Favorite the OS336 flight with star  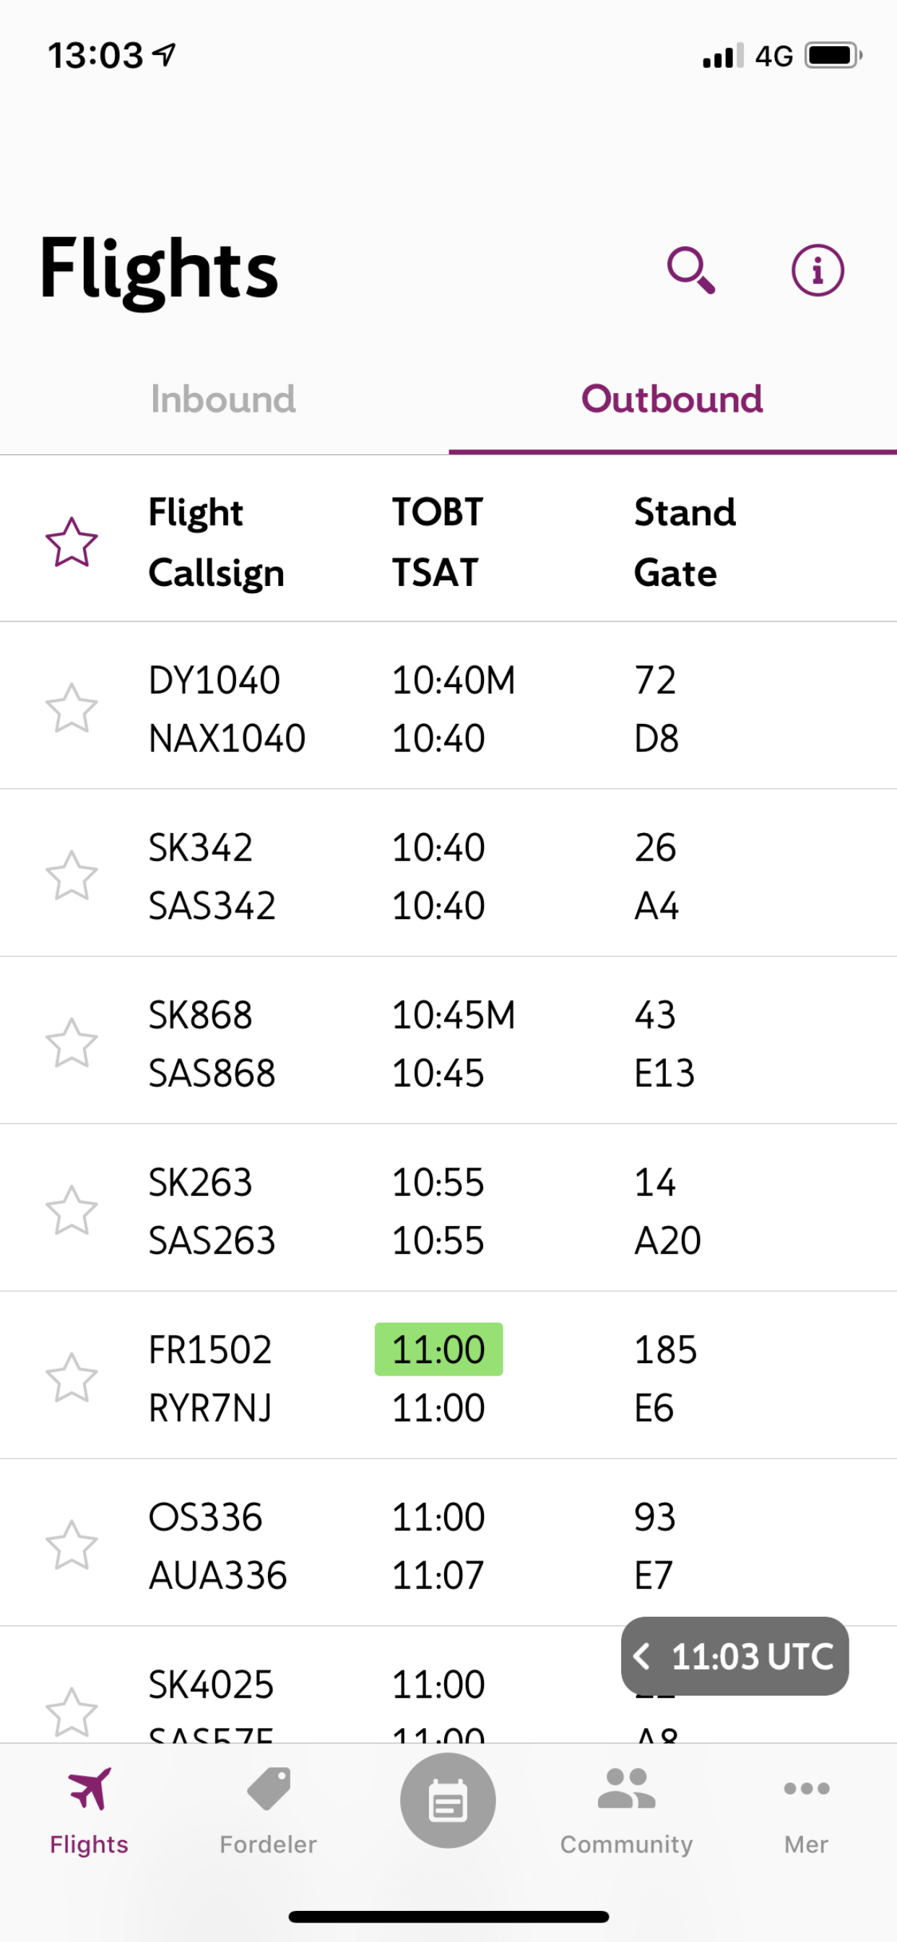point(71,1545)
